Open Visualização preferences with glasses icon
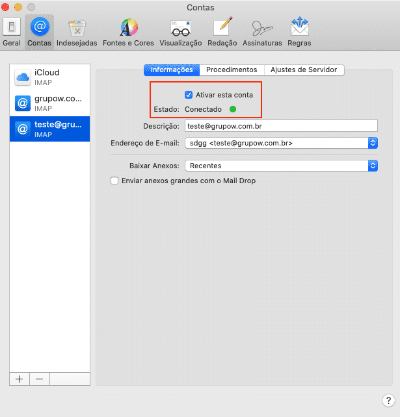The height and width of the screenshot is (417, 400). click(181, 32)
